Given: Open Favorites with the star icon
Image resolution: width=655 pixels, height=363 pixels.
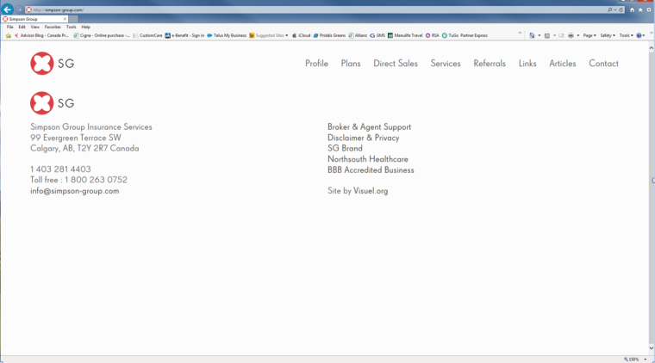Looking at the screenshot, I should pyautogui.click(x=640, y=9).
